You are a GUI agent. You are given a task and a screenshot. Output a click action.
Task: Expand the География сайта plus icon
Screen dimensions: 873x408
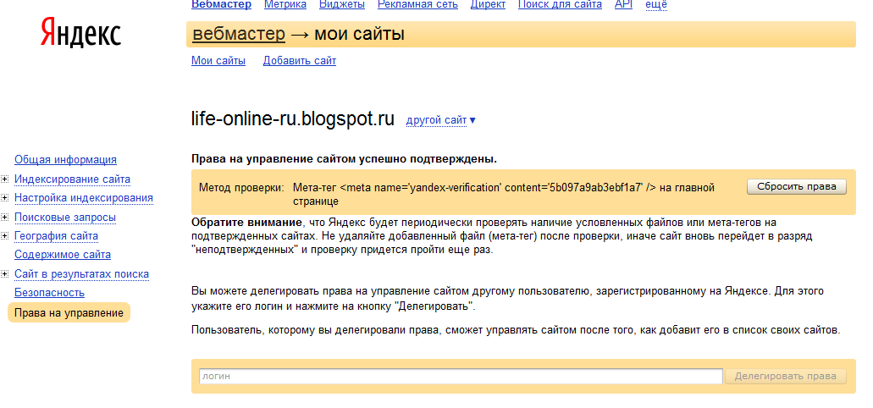point(4,235)
